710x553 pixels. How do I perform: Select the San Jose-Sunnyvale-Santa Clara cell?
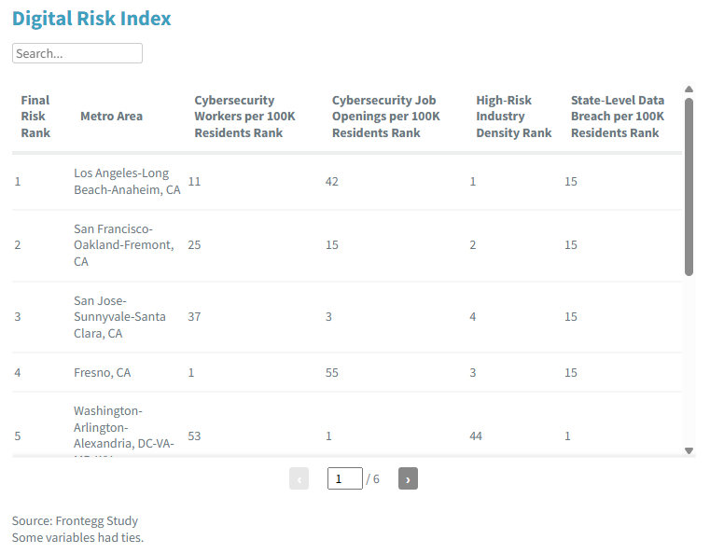tap(119, 317)
